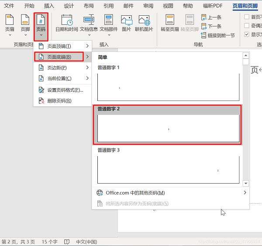Click 转至页眉 (Go to Header)

tap(169, 24)
